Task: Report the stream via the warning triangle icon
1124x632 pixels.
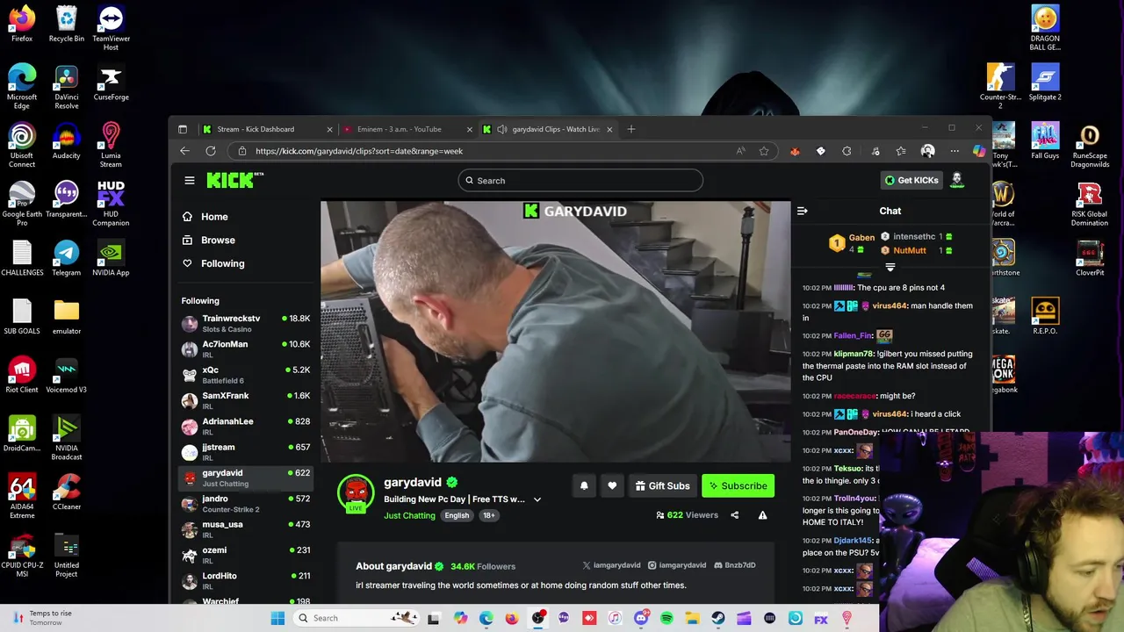Action: (762, 515)
